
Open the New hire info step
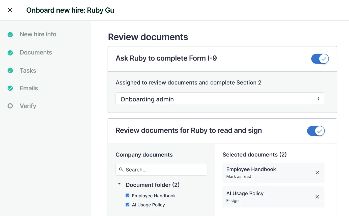(38, 34)
